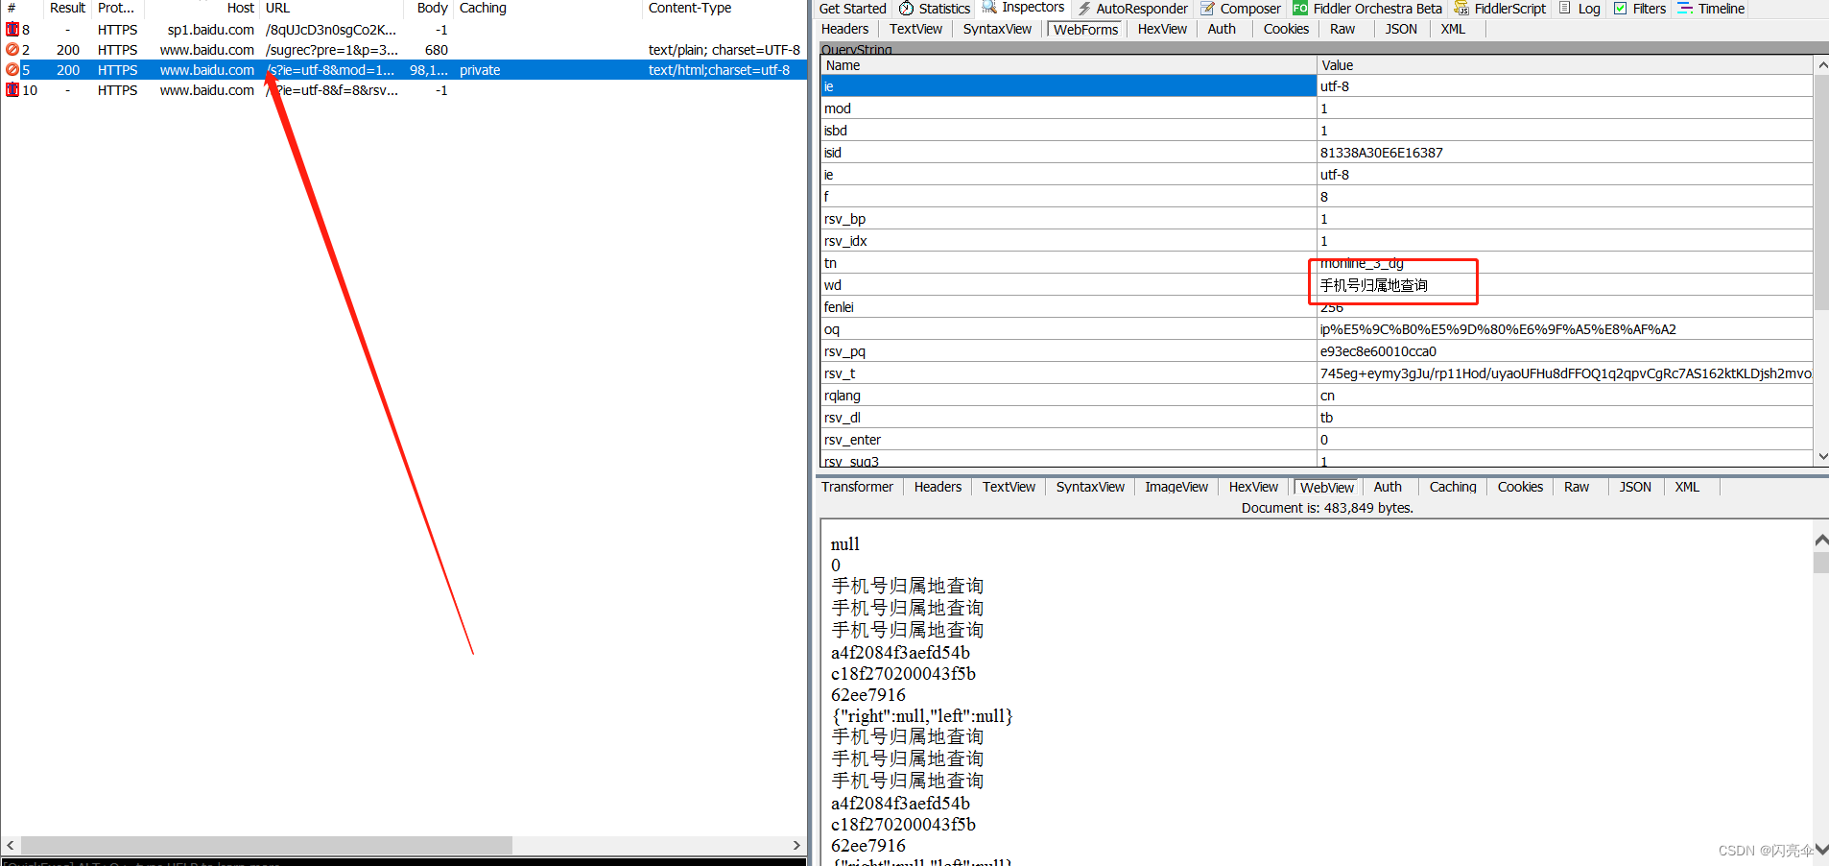Open the Get Started tab
This screenshot has height=866, width=1829.
852,9
